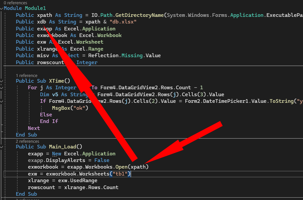Click 'Rows' in xlrange.Rows.Count
Screen dimensions: 303x200
coord(94,187)
